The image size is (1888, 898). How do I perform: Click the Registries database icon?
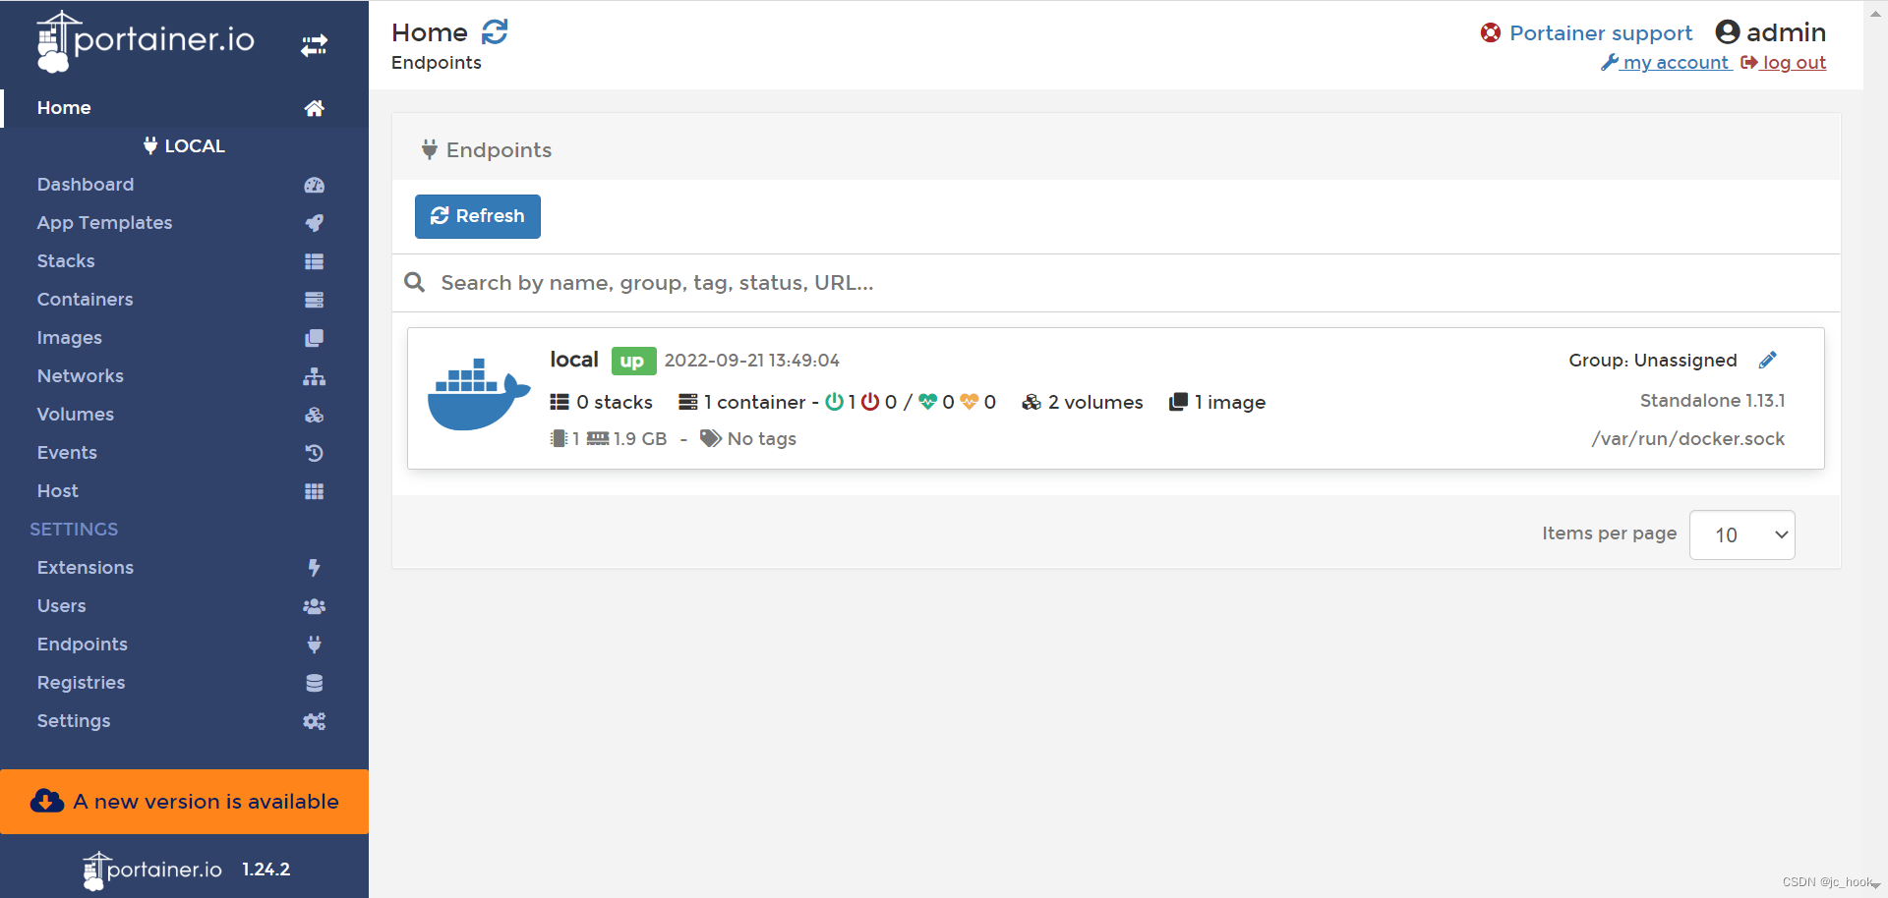(314, 683)
